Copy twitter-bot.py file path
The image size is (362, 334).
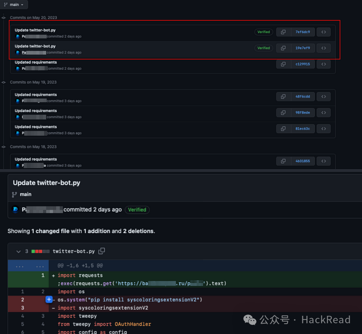102,251
